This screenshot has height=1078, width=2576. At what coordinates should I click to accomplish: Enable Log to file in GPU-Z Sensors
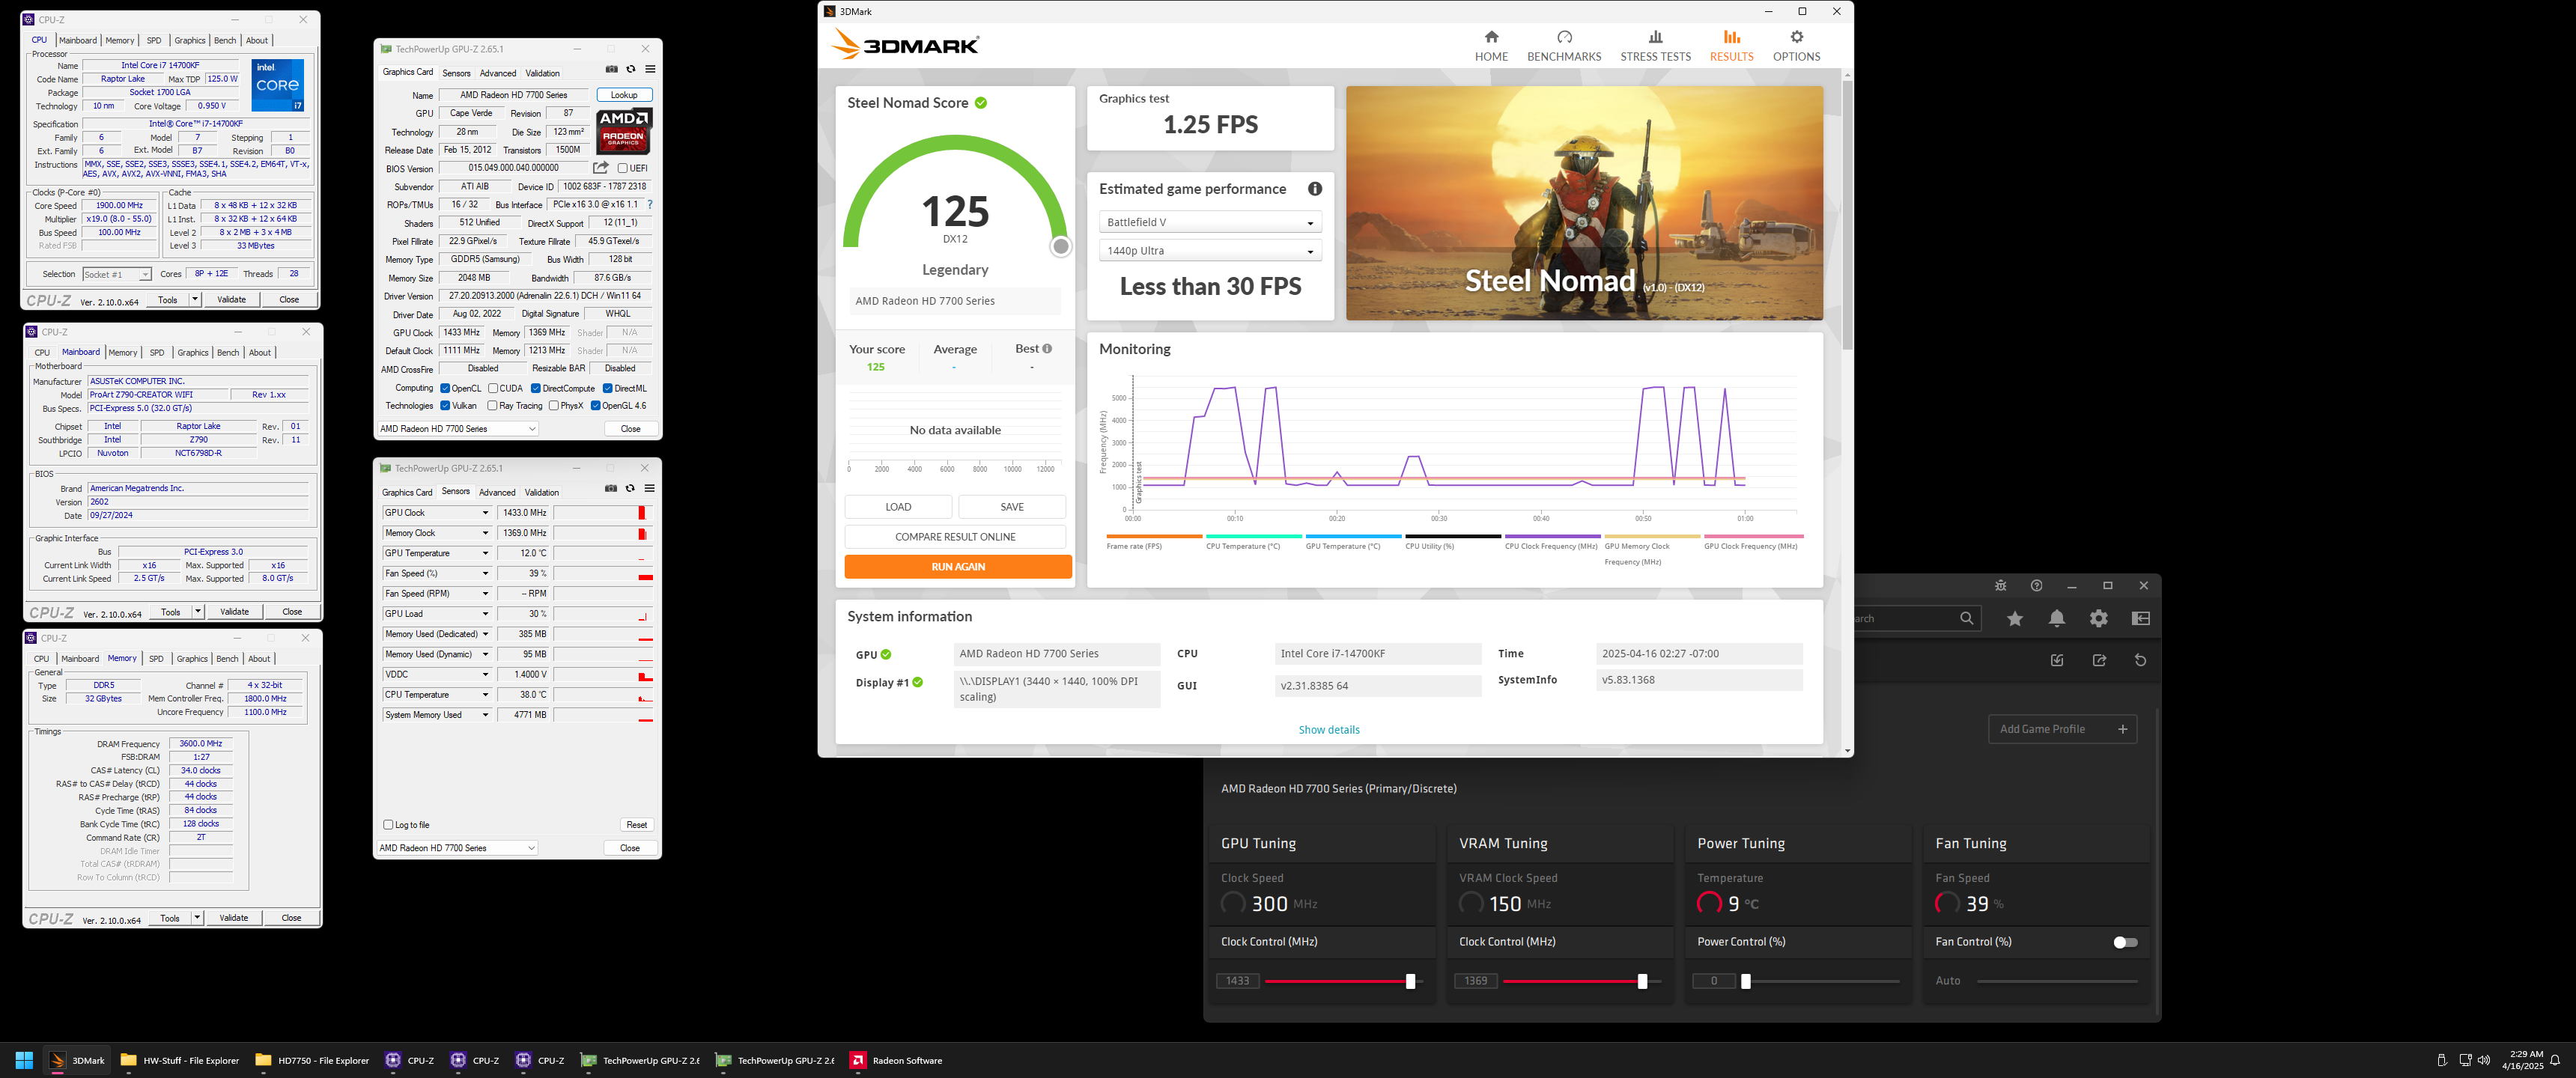[x=388, y=825]
